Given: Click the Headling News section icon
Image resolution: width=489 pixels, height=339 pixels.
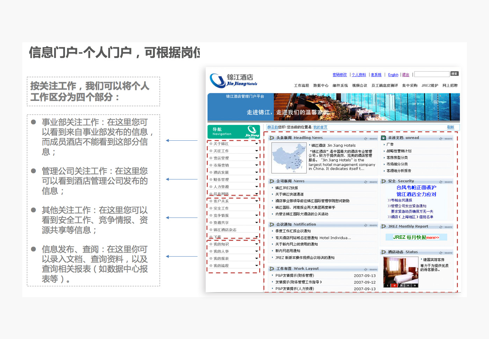Looking at the screenshot, I should [x=272, y=138].
